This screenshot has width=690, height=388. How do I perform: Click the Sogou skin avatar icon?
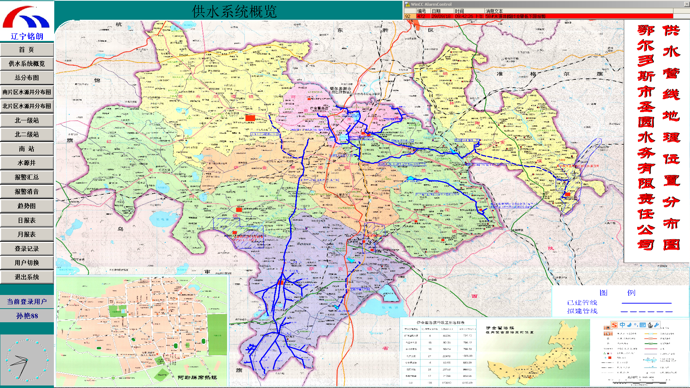[x=650, y=325]
